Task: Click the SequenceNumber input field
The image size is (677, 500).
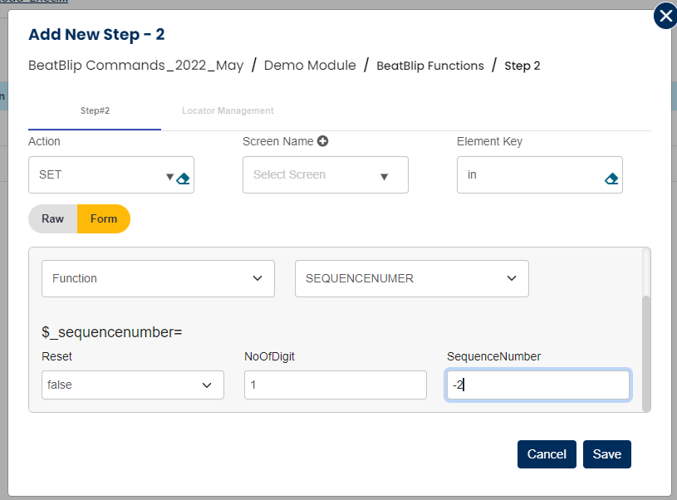Action: coord(537,385)
